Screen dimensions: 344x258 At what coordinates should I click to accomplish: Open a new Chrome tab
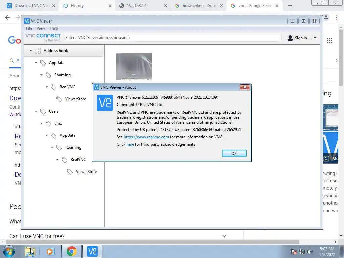point(290,6)
